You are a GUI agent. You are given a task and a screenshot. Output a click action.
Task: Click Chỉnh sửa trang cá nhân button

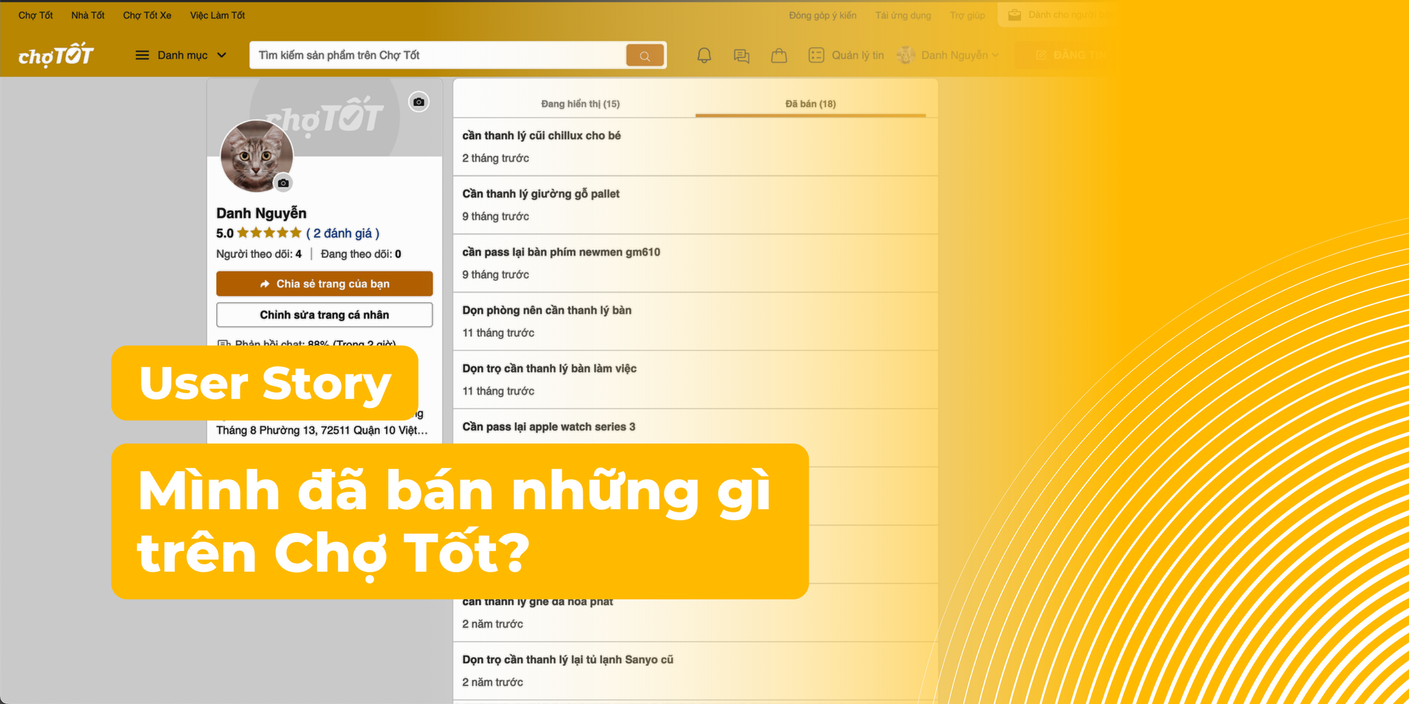(x=324, y=315)
